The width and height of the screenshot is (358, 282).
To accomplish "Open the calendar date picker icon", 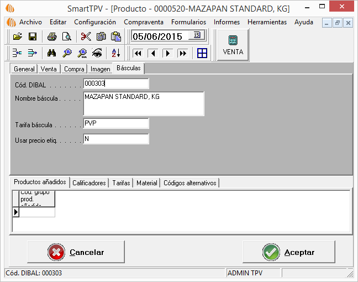I will pyautogui.click(x=197, y=35).
